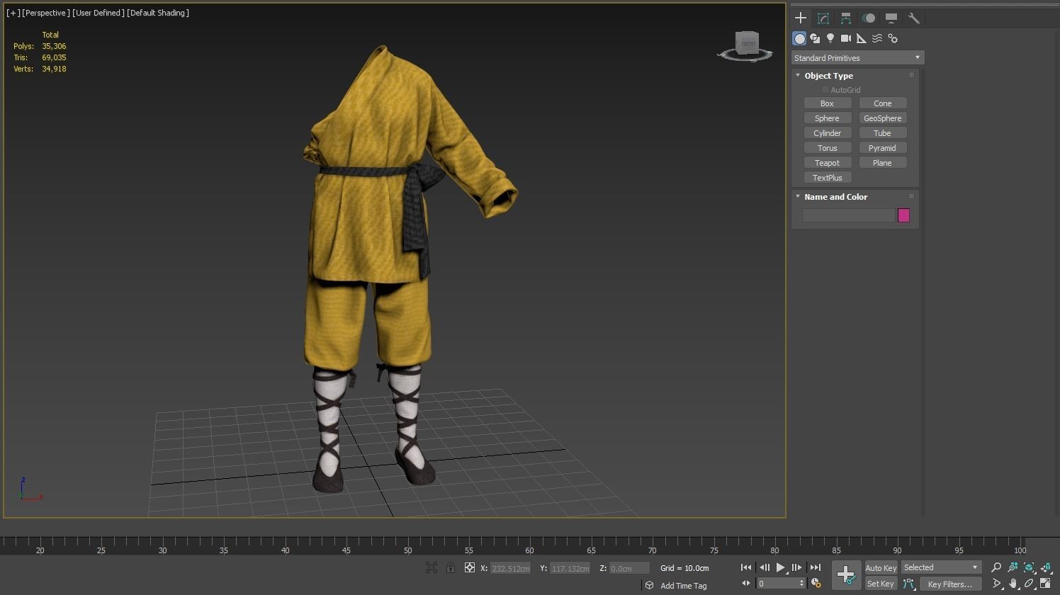The height and width of the screenshot is (595, 1060).
Task: Create a Tube primitive
Action: coord(883,133)
